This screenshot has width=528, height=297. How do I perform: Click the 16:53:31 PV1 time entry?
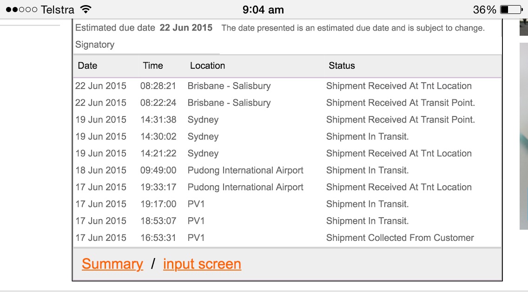158,238
